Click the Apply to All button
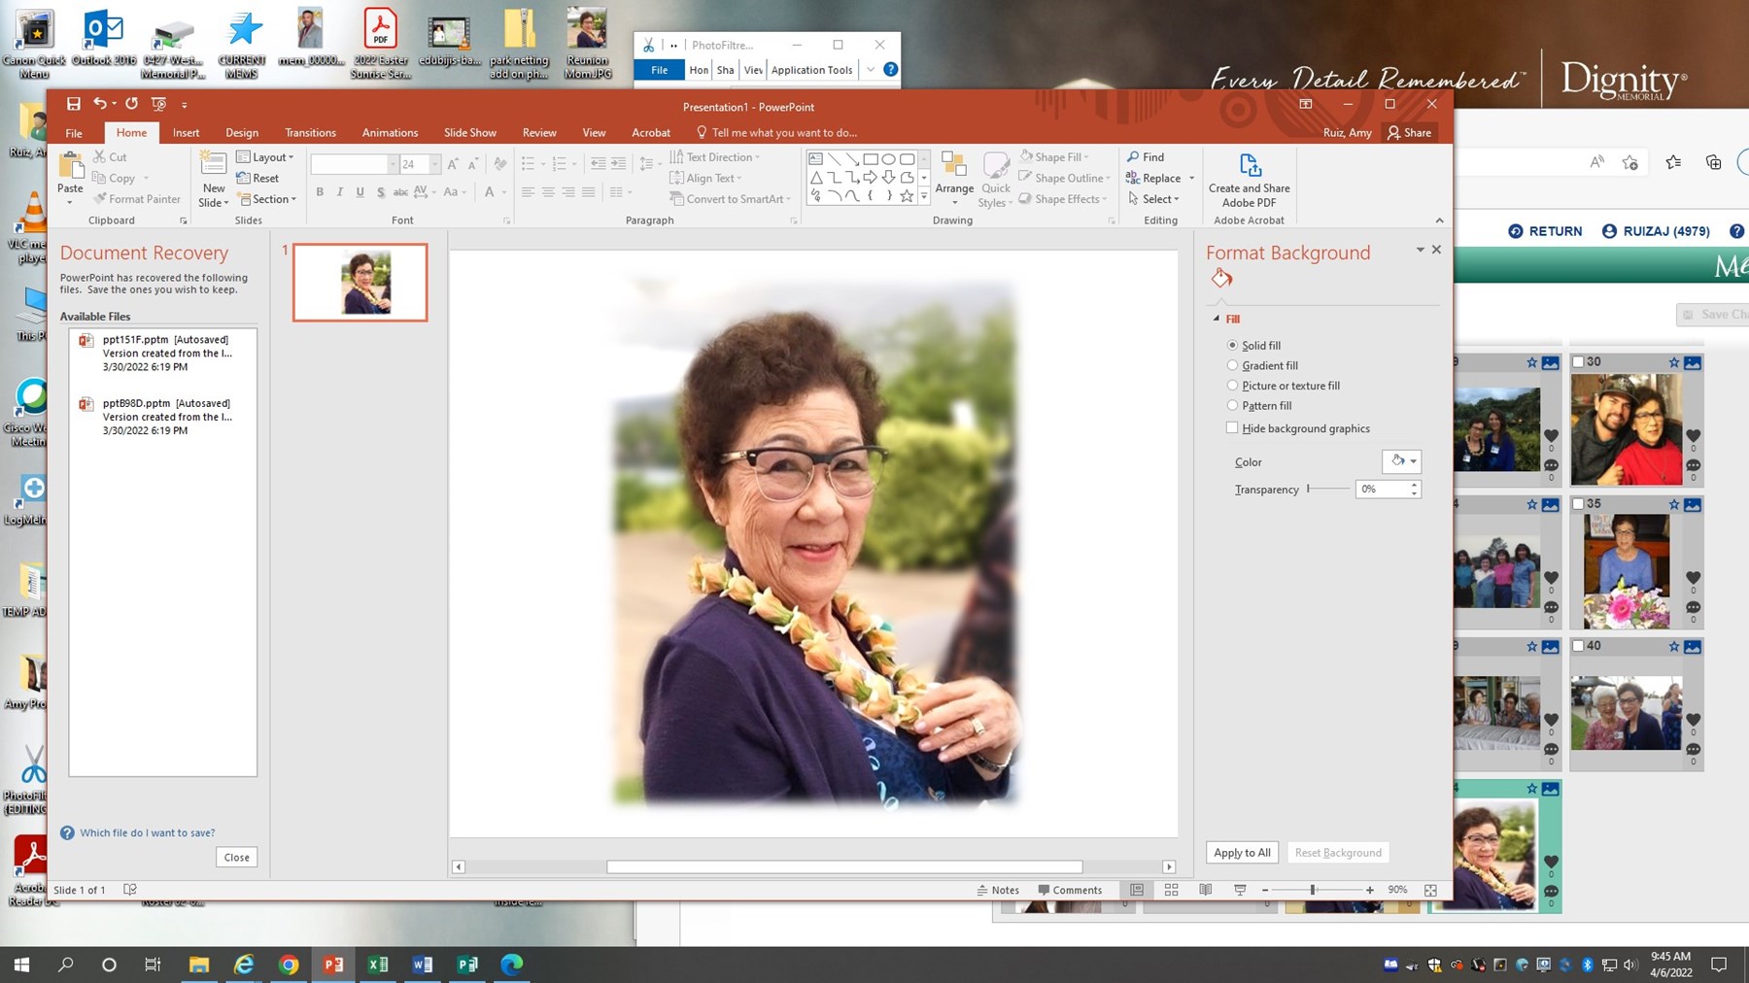Viewport: 1749px width, 983px height. click(1241, 853)
